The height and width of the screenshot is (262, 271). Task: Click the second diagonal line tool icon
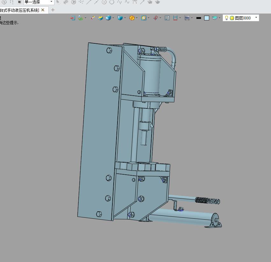(x=96, y=2)
